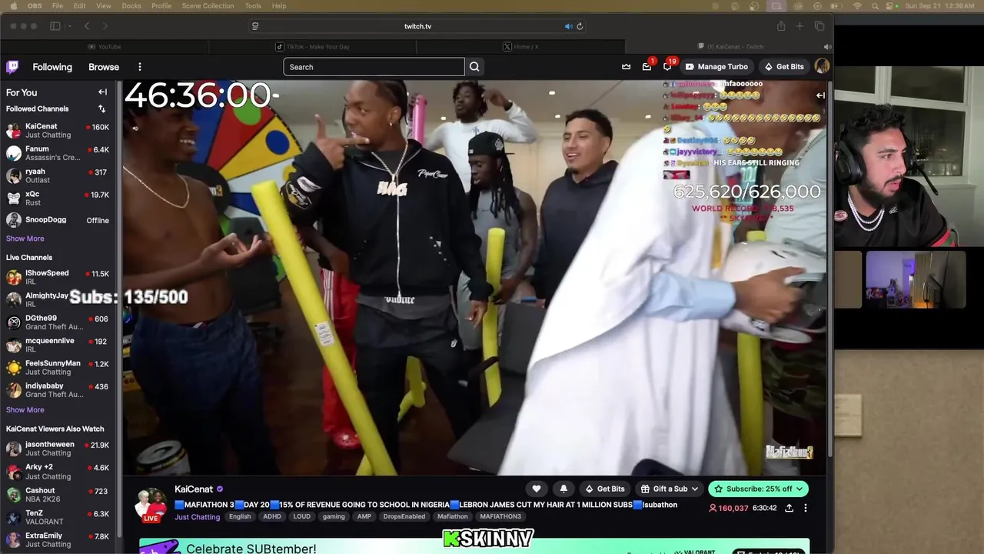Reload the twitch.tv page in Safari
This screenshot has height=554, width=984.
pyautogui.click(x=580, y=26)
